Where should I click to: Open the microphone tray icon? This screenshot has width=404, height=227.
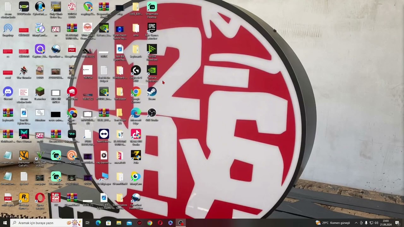tap(366, 223)
